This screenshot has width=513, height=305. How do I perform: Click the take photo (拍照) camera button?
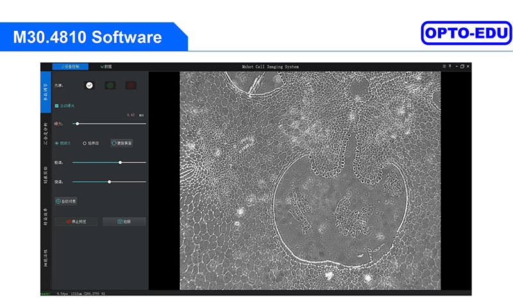(124, 222)
